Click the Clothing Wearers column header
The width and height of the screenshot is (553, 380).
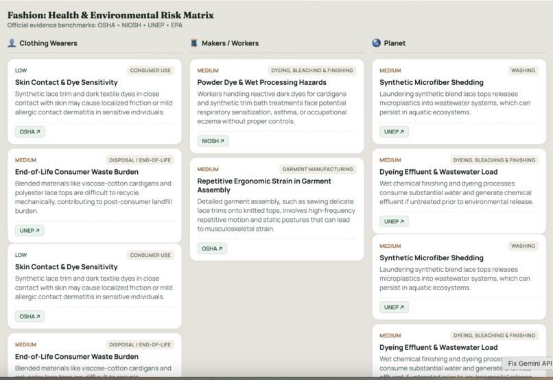(48, 43)
